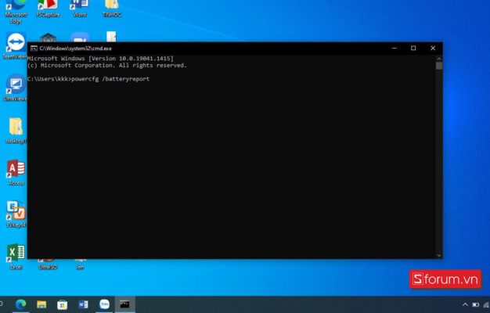The height and width of the screenshot is (313, 490).
Task: Launch Microsoft Store from the taskbar
Action: 63,304
